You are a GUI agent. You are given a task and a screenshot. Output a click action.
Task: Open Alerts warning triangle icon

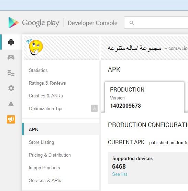[11, 104]
